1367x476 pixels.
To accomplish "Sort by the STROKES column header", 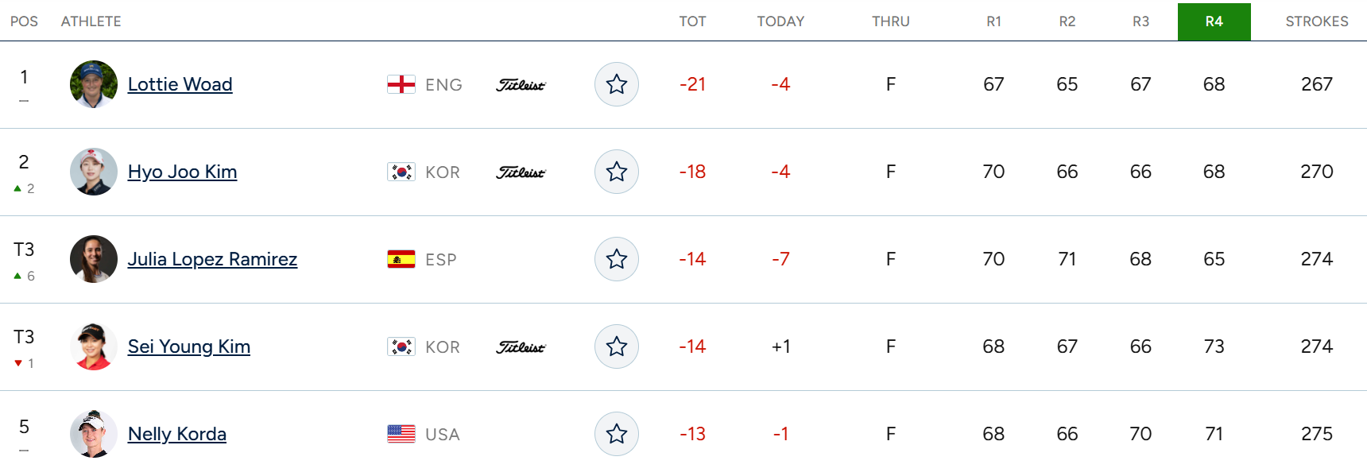I will (x=1316, y=21).
